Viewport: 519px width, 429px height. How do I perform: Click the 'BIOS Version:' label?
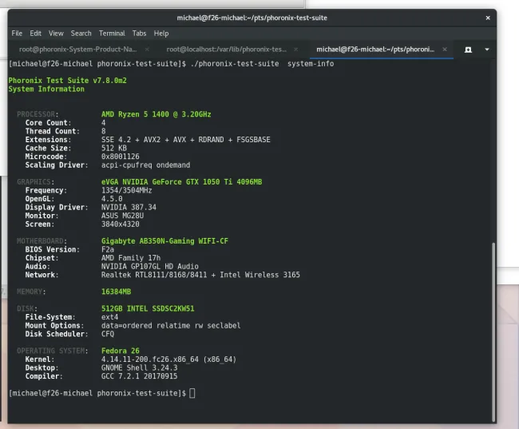(x=53, y=249)
